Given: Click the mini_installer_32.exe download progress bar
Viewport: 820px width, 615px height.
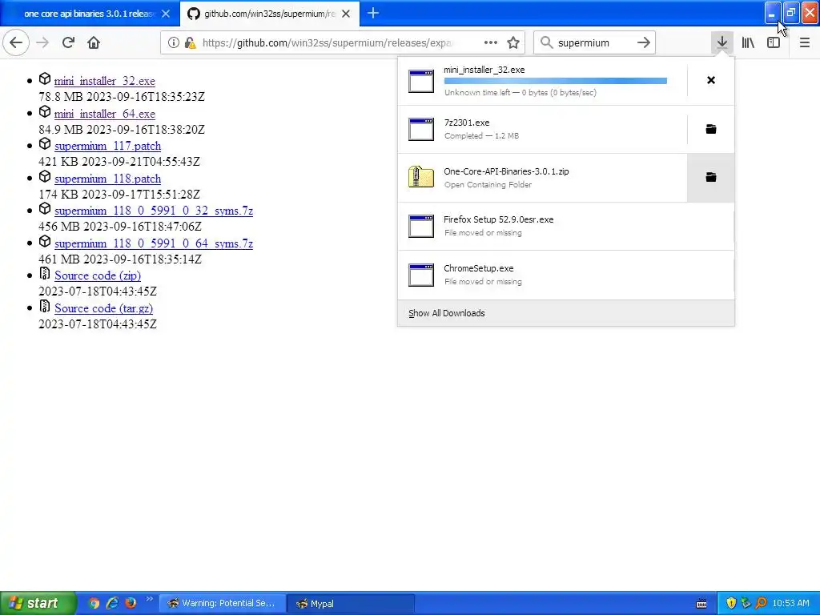Looking at the screenshot, I should (556, 81).
